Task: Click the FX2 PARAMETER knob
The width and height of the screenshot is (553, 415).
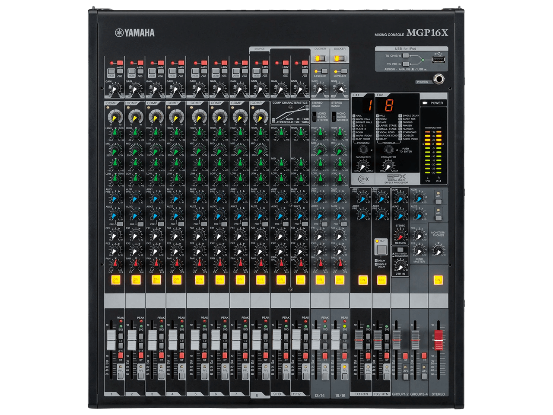Action: (x=388, y=166)
